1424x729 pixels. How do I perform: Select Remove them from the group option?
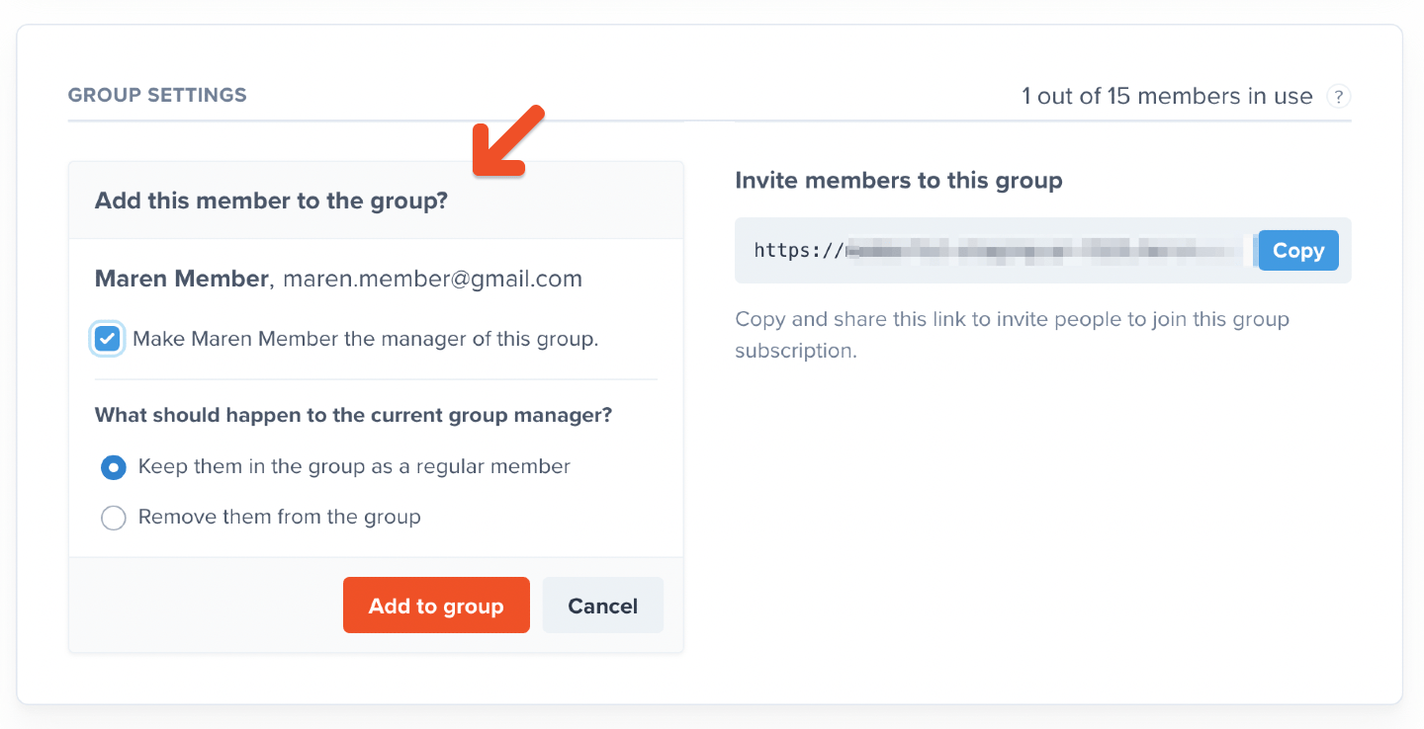tap(114, 518)
